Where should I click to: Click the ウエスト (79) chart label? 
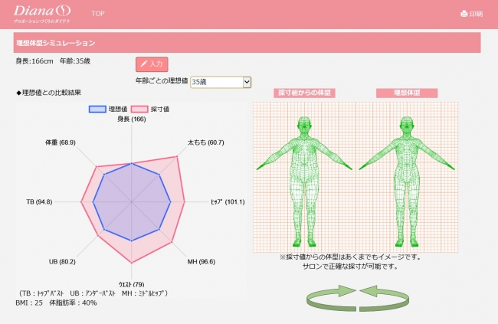[132, 284]
